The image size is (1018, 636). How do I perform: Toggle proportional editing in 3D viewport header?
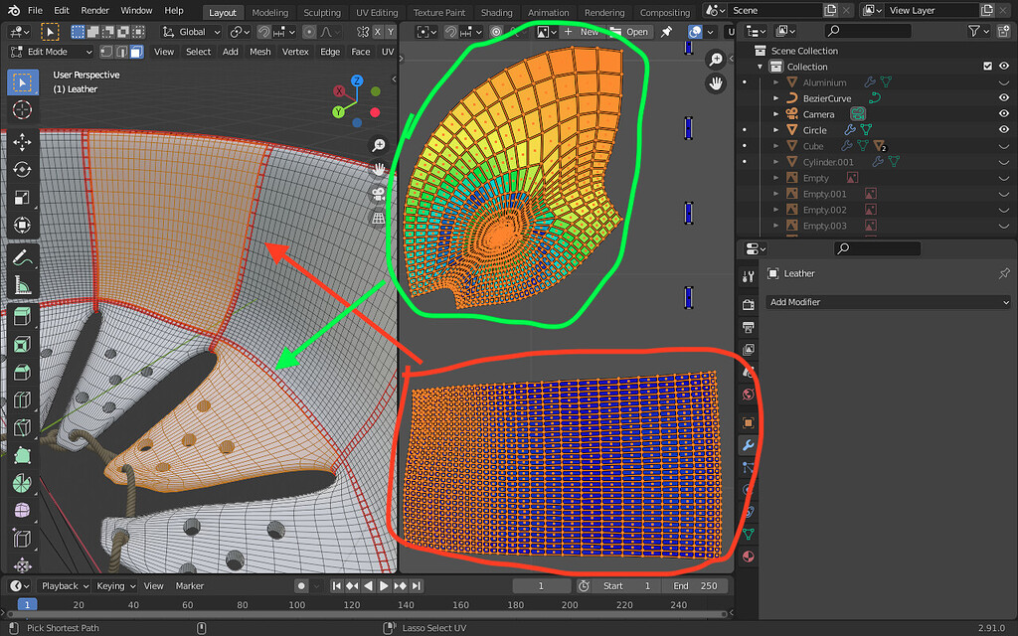point(310,32)
